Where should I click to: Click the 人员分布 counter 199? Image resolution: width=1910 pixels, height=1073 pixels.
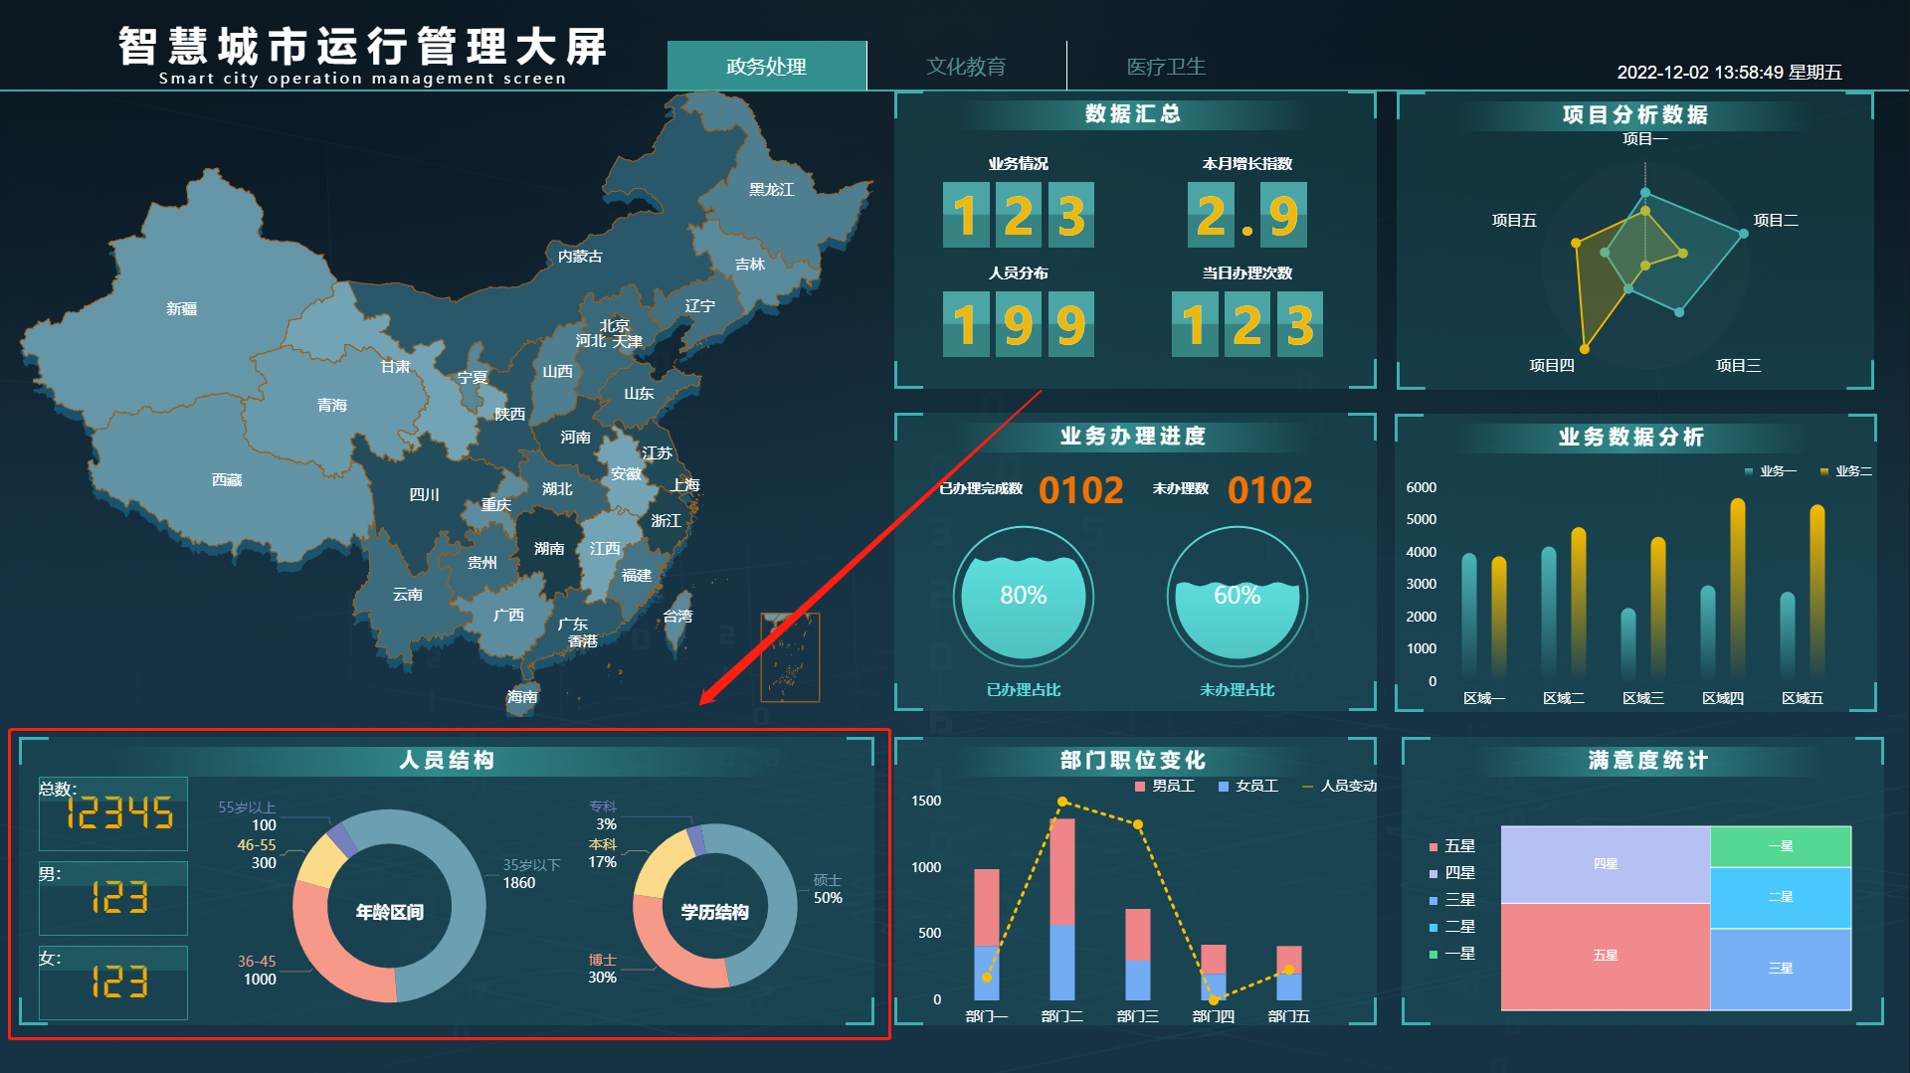point(1019,324)
